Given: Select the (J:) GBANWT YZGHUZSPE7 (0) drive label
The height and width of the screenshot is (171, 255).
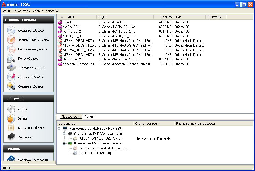Looking at the screenshot, I should 100,138.
